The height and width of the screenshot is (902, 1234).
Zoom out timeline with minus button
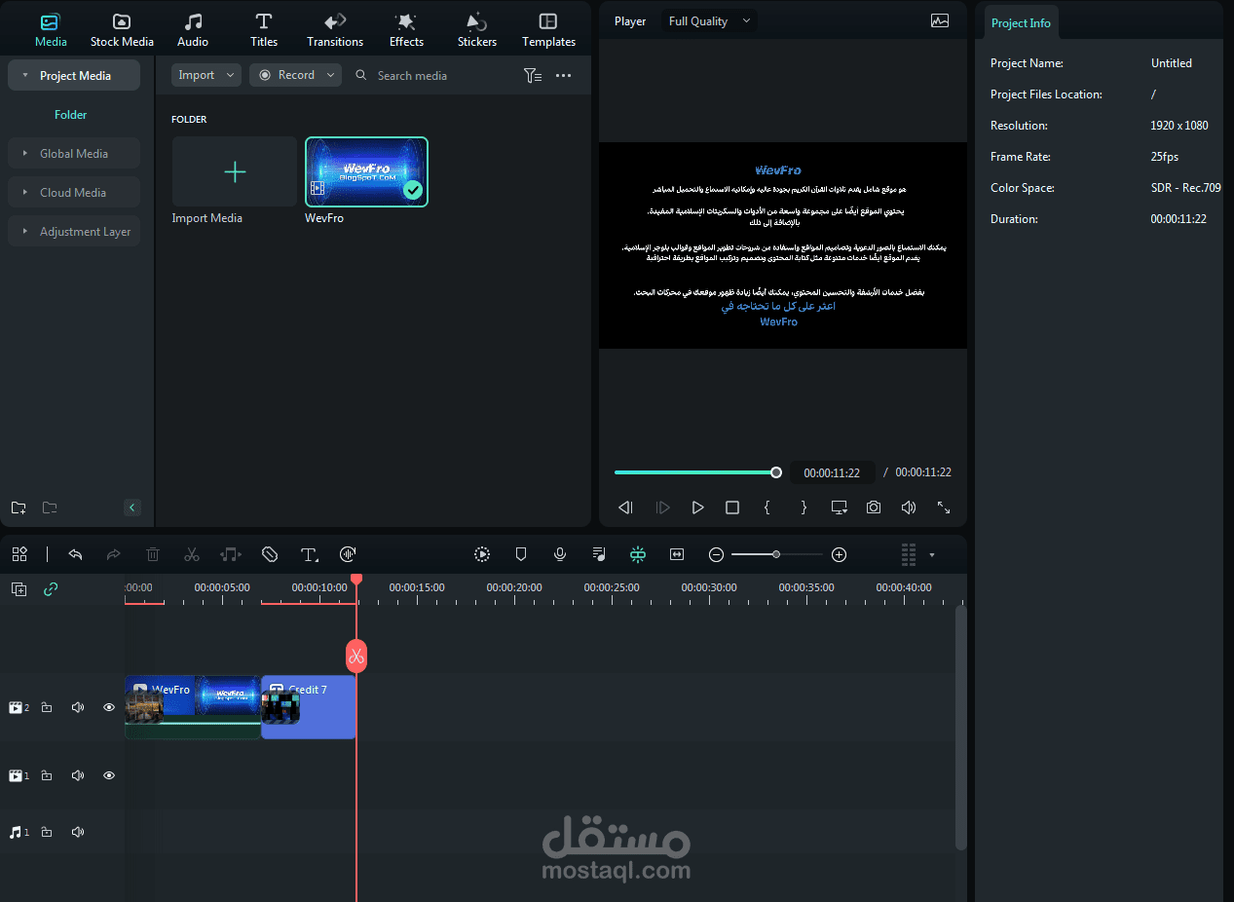pos(717,554)
